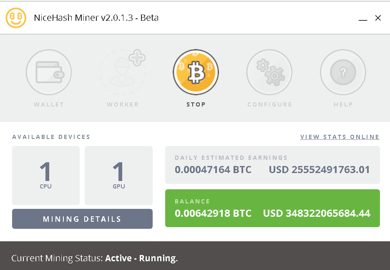Open the Help section

[343, 72]
